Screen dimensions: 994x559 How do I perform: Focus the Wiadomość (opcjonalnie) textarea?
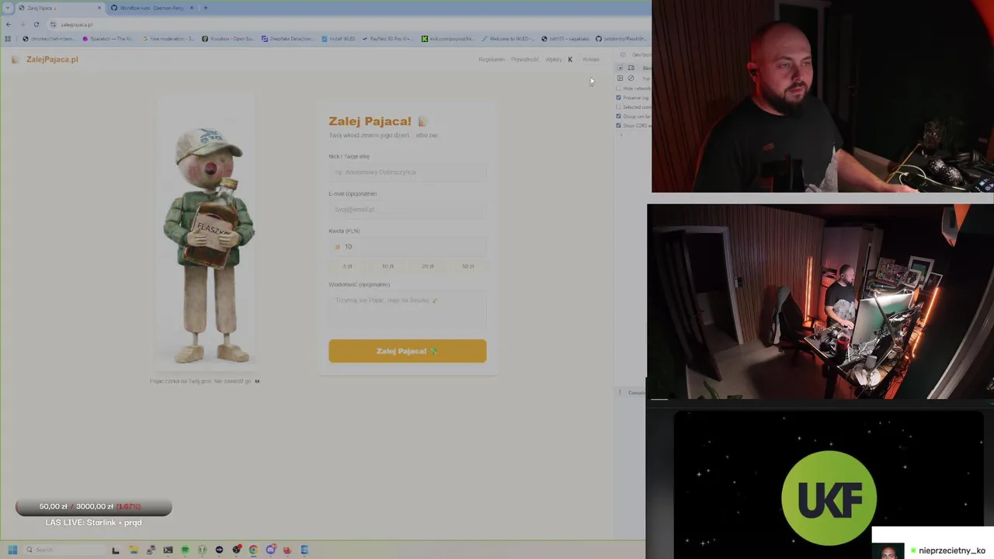[x=408, y=310]
